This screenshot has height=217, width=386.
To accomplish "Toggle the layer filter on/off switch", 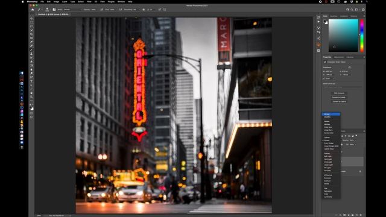I will point(356,136).
